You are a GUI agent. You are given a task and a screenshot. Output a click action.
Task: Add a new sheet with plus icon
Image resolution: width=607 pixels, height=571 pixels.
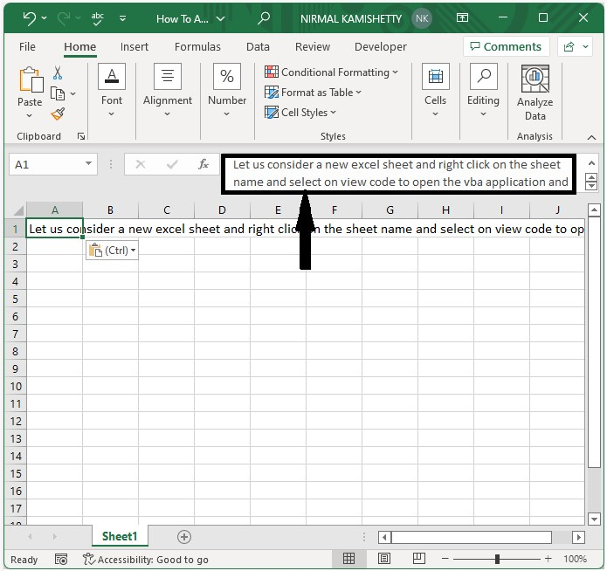184,537
